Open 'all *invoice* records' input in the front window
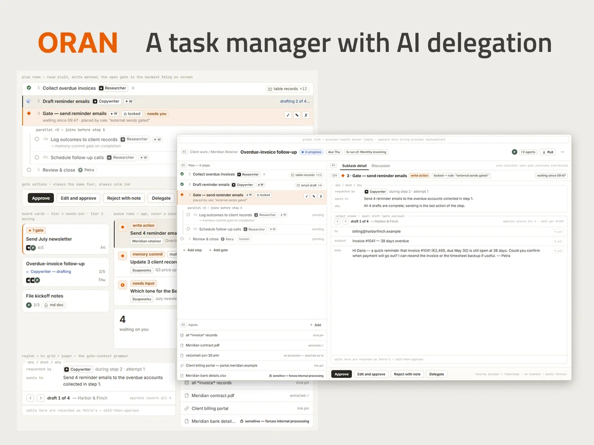This screenshot has width=594, height=445. point(252,335)
